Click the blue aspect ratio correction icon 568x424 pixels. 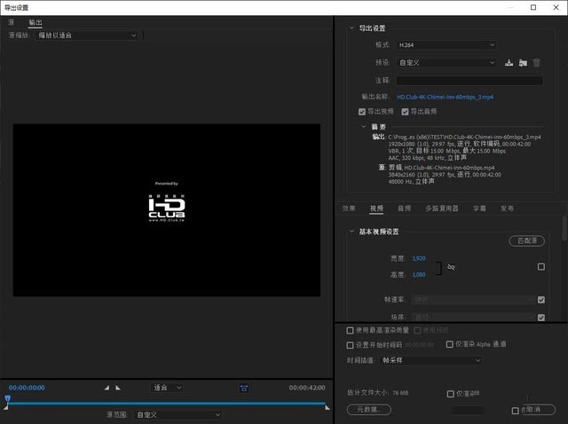pos(244,389)
